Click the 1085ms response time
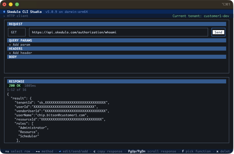This screenshot has height=154, width=234. (x=30, y=86)
